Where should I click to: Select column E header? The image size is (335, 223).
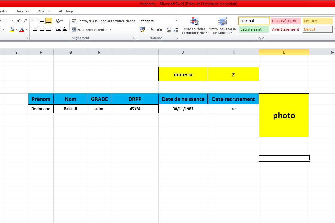point(16,52)
